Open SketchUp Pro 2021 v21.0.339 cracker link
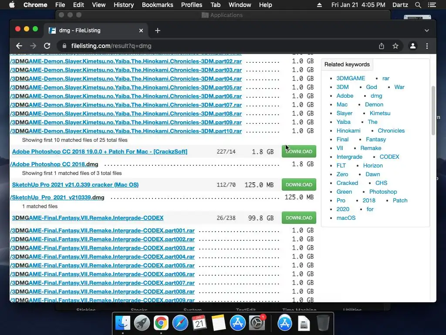Image resolution: width=446 pixels, height=335 pixels. [75, 185]
